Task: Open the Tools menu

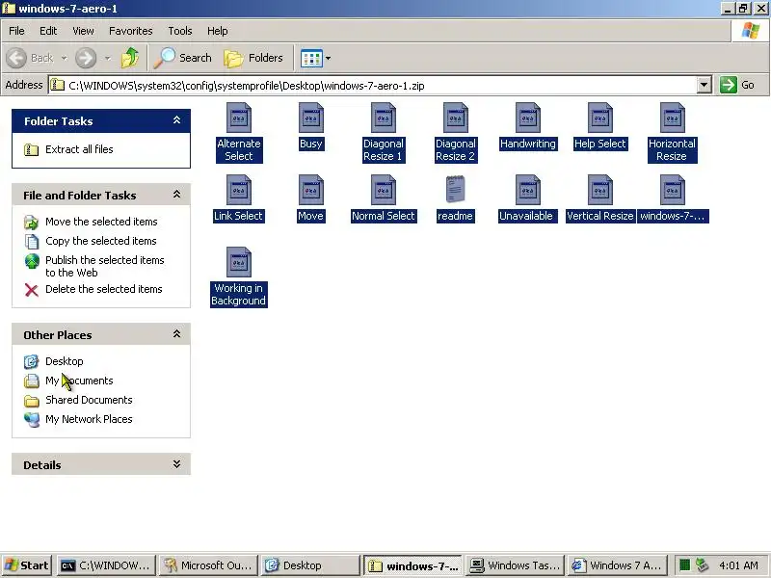Action: 180,31
